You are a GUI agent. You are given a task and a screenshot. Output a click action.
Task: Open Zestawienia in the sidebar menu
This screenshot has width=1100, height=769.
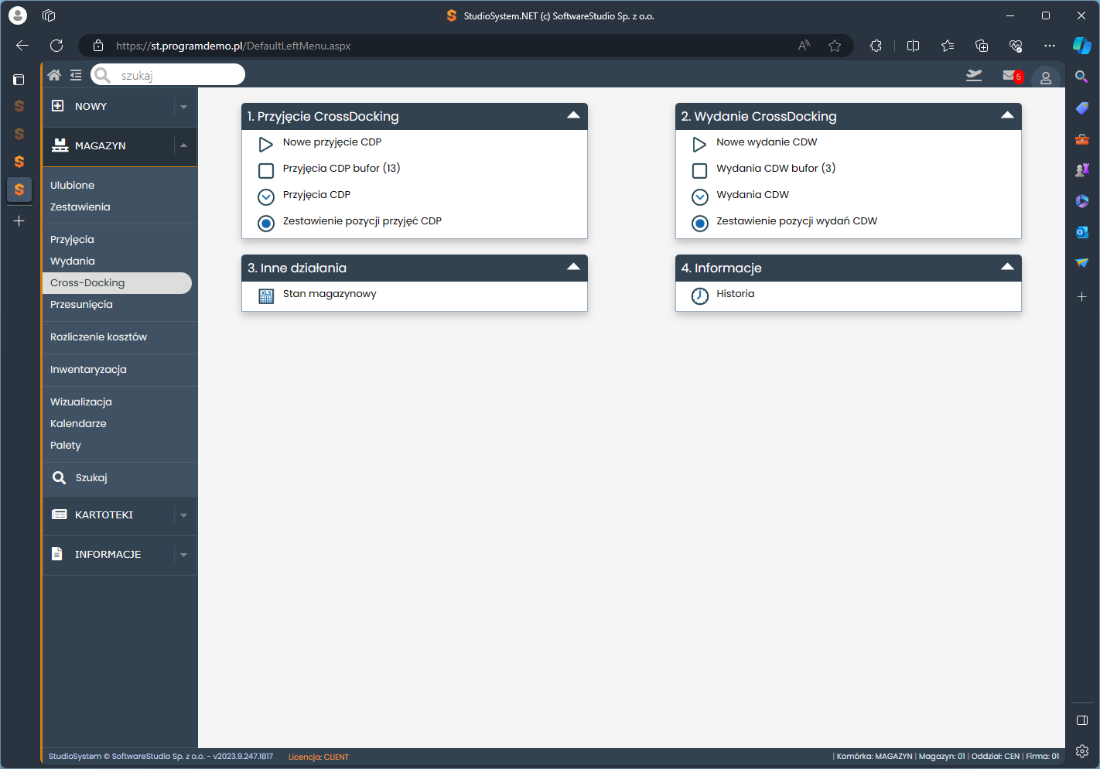80,207
